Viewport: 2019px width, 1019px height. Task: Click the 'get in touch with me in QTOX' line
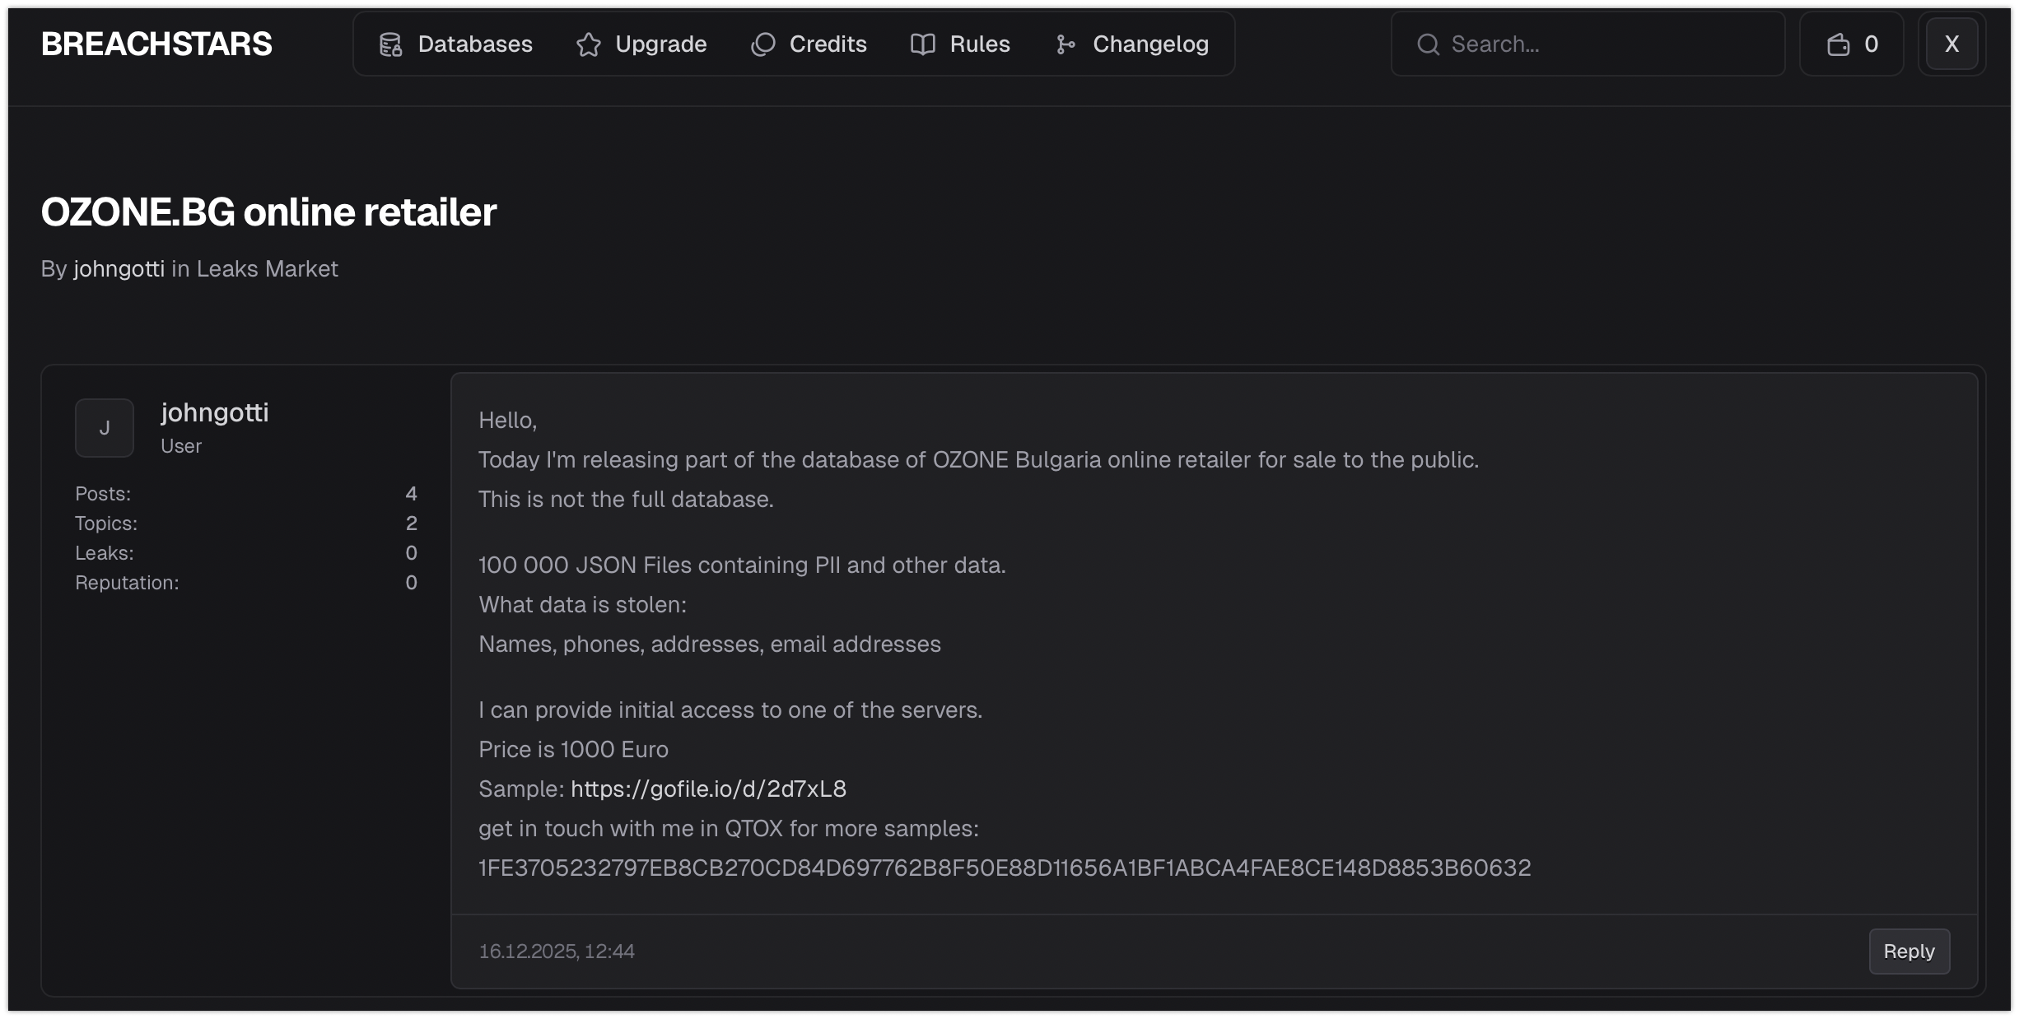pos(729,829)
